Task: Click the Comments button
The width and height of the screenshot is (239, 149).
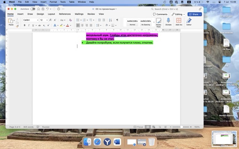Action: point(160,14)
